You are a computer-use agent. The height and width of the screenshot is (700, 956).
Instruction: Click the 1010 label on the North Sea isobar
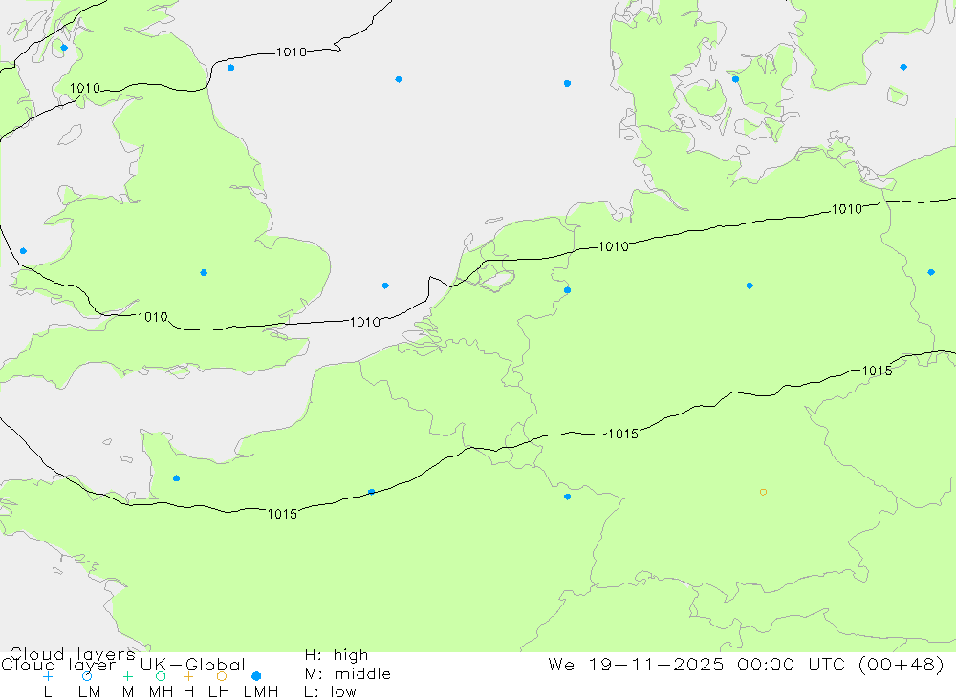click(x=292, y=53)
